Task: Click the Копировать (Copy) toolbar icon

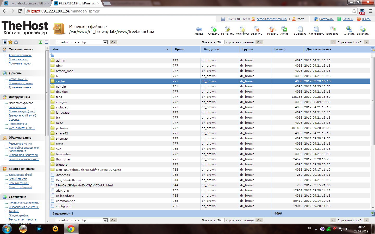Action: pyautogui.click(x=316, y=30)
